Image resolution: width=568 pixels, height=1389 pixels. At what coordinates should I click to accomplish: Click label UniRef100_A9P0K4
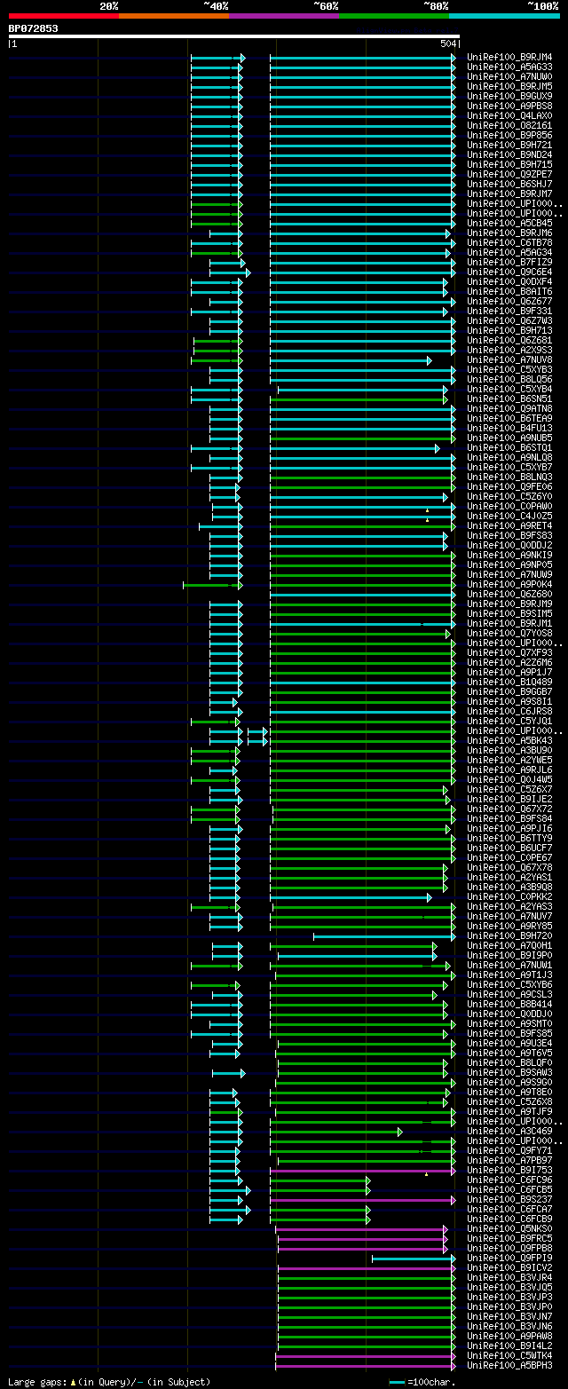[509, 584]
